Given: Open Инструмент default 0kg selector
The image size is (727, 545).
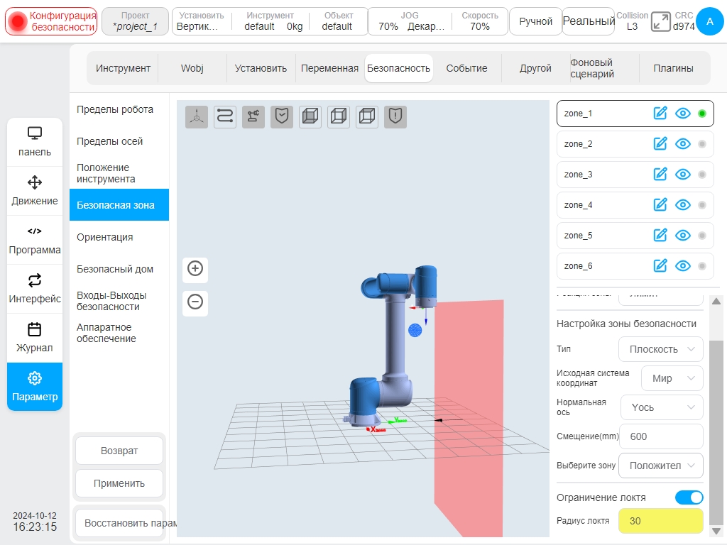Looking at the screenshot, I should pos(270,21).
